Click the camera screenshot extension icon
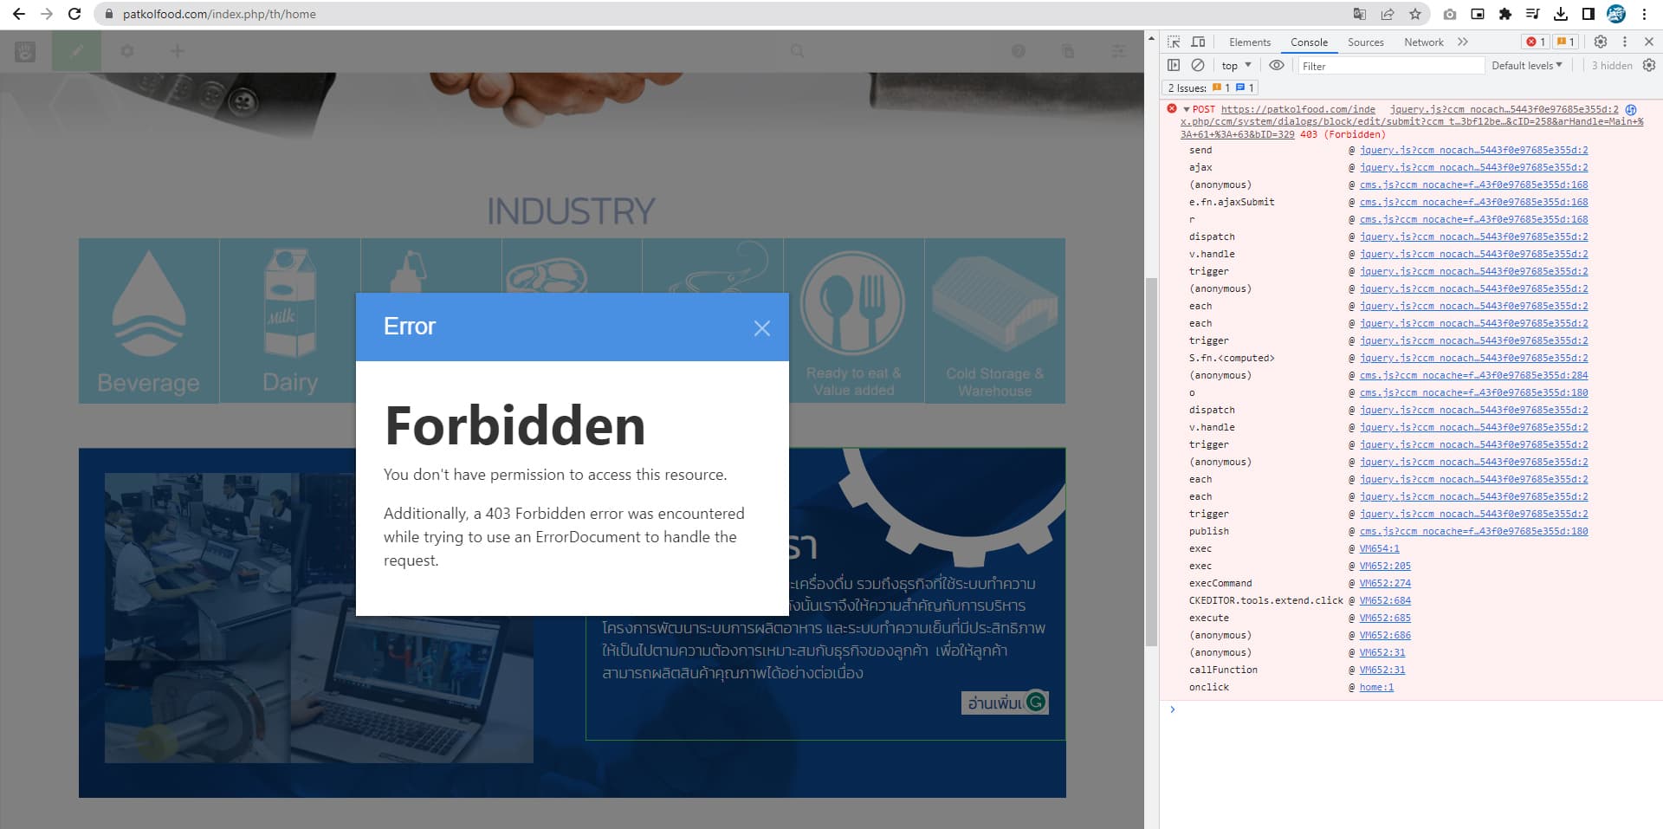Viewport: 1663px width, 829px height. coord(1450,14)
